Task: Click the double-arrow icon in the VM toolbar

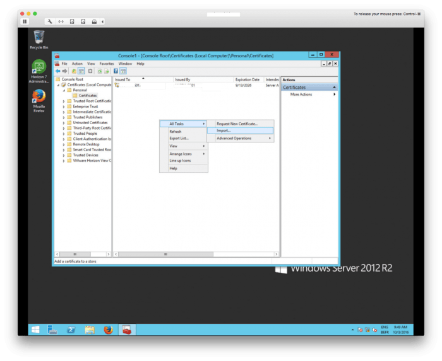Action: pyautogui.click(x=61, y=21)
